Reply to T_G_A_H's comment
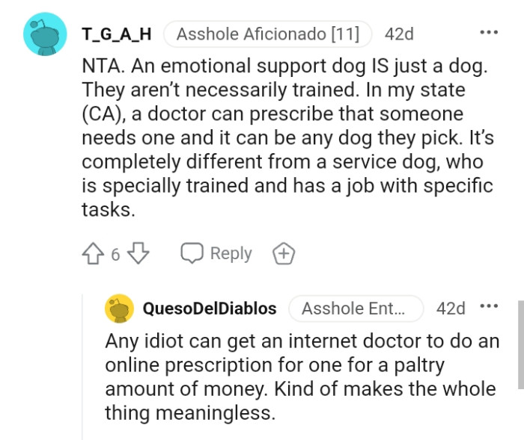 (x=231, y=254)
